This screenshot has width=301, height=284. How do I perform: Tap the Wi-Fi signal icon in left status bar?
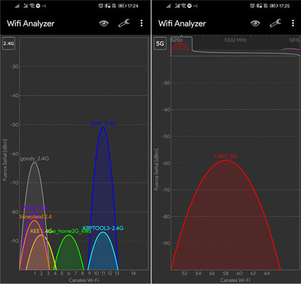[32, 5]
